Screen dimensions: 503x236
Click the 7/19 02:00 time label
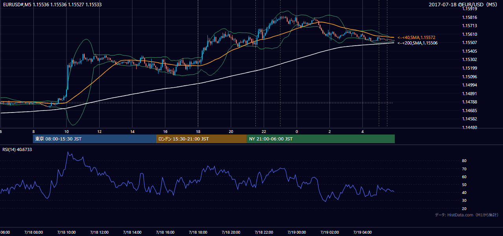coord(330,232)
